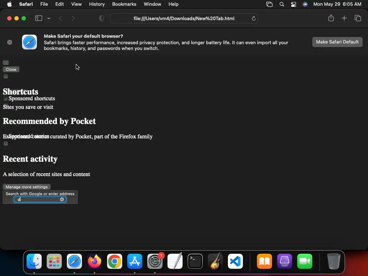Click the Share icon in toolbar
This screenshot has width=368, height=276.
(x=331, y=18)
